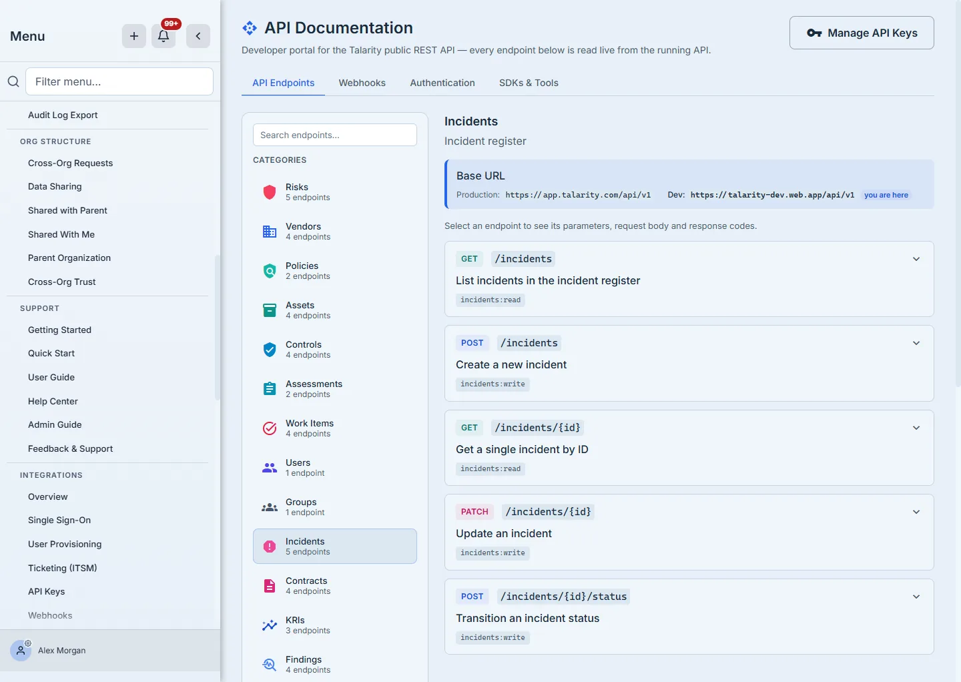Click the Incidents alert icon
Image resolution: width=961 pixels, height=682 pixels.
click(x=270, y=547)
